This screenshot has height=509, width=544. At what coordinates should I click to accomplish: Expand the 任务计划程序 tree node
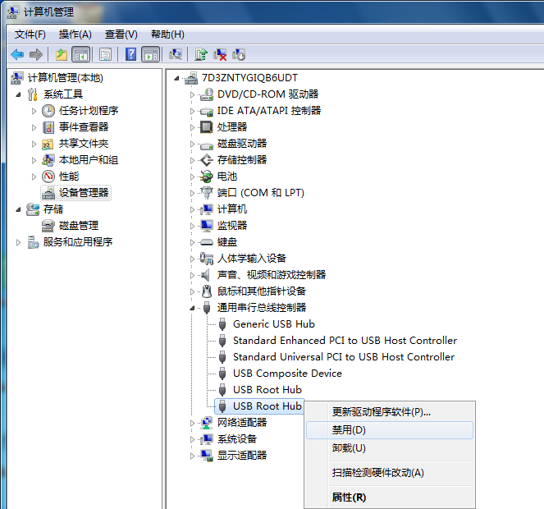click(34, 111)
